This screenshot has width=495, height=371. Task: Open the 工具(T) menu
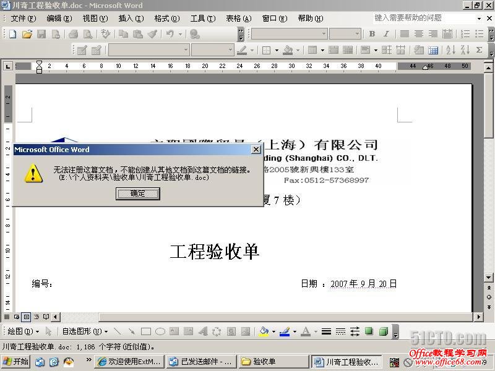(x=203, y=19)
